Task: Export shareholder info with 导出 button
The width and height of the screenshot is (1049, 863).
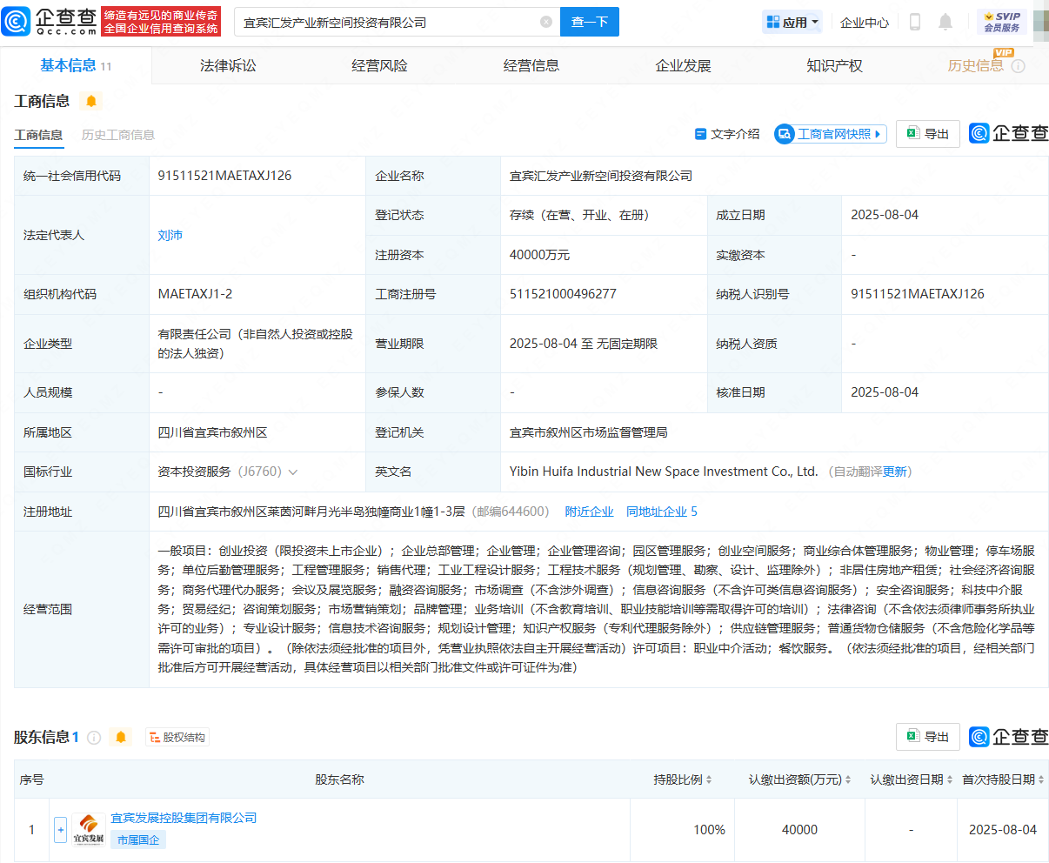Action: (x=928, y=737)
